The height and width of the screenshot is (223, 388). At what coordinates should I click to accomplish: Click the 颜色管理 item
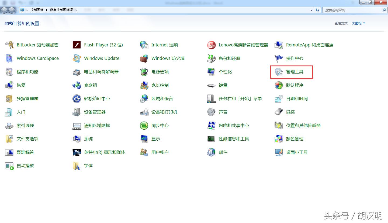pyautogui.click(x=295, y=139)
